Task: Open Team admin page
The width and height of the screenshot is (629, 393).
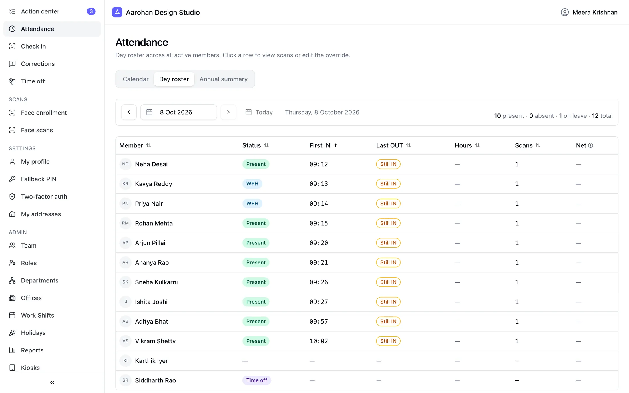Action: (52, 246)
